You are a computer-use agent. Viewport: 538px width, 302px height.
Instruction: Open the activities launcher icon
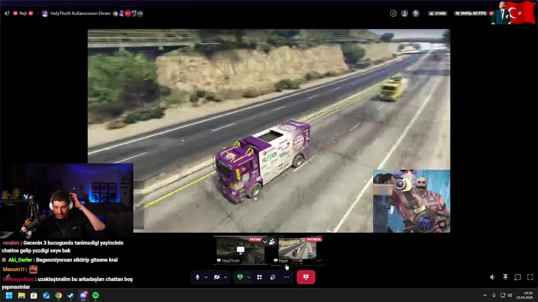click(x=259, y=277)
